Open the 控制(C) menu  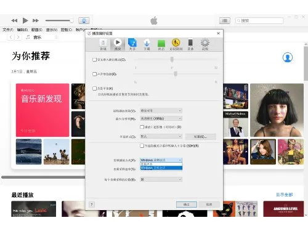(67, 30)
